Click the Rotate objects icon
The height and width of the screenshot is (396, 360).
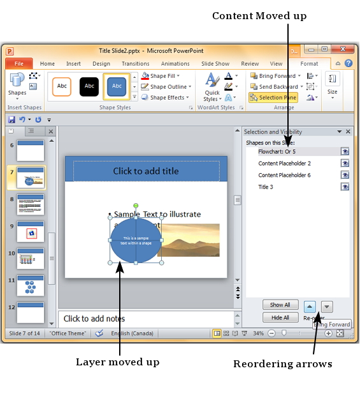310,98
